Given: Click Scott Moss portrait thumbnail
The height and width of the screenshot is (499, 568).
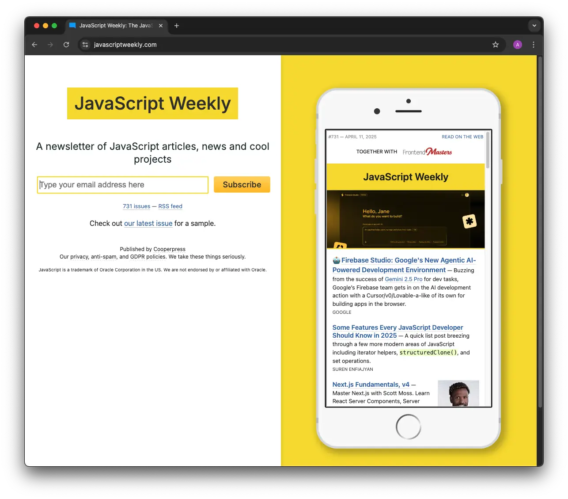Looking at the screenshot, I should pyautogui.click(x=458, y=393).
